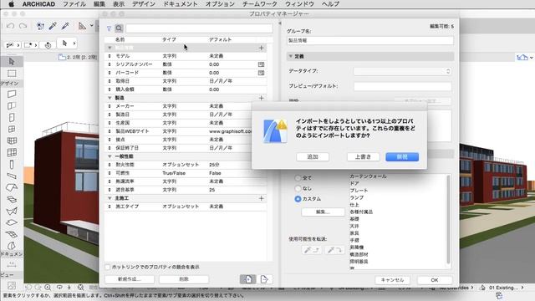Select the Marquee tool in toolbox
The width and height of the screenshot is (535, 301).
pyautogui.click(x=12, y=74)
